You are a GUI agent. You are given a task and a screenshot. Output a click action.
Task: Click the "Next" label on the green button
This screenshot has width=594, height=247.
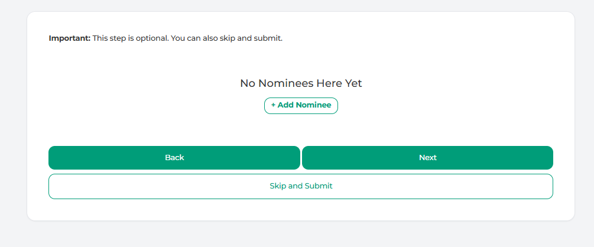[x=428, y=158]
